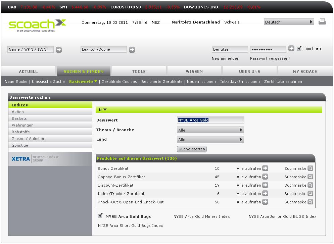Open the MY SCOACH tab

tap(305, 71)
